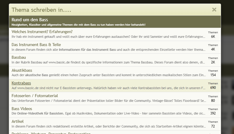Click the 690 Themen count for Kontrabass
234x134 pixels.
point(213,88)
